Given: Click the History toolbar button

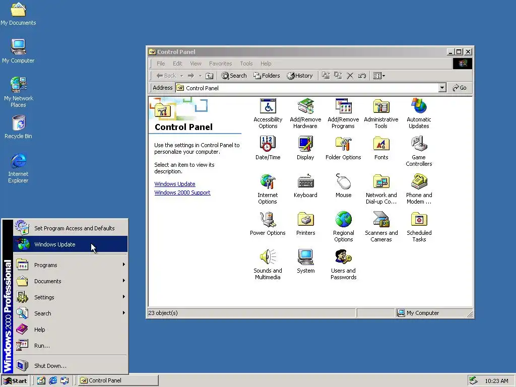Looking at the screenshot, I should 299,76.
